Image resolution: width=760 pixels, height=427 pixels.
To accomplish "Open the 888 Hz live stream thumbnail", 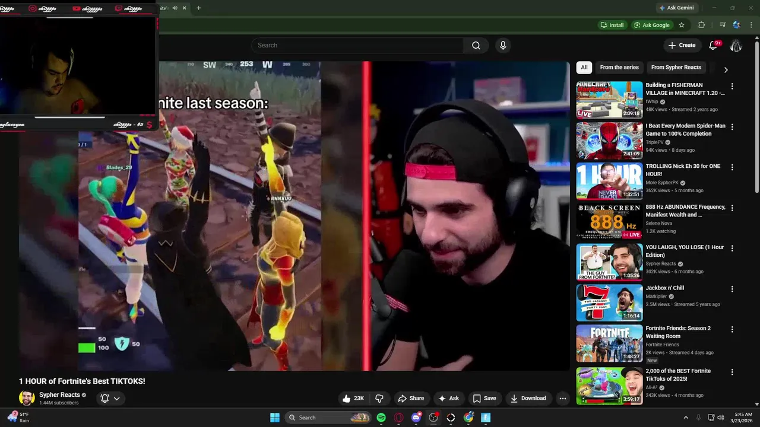I will 609,222.
